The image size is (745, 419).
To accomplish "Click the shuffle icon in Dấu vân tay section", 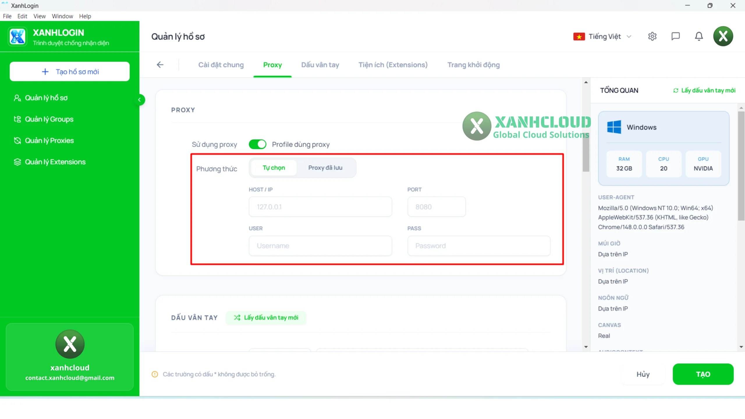I will [x=237, y=317].
